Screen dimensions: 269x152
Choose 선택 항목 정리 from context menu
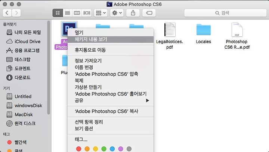pyautogui.click(x=111, y=122)
